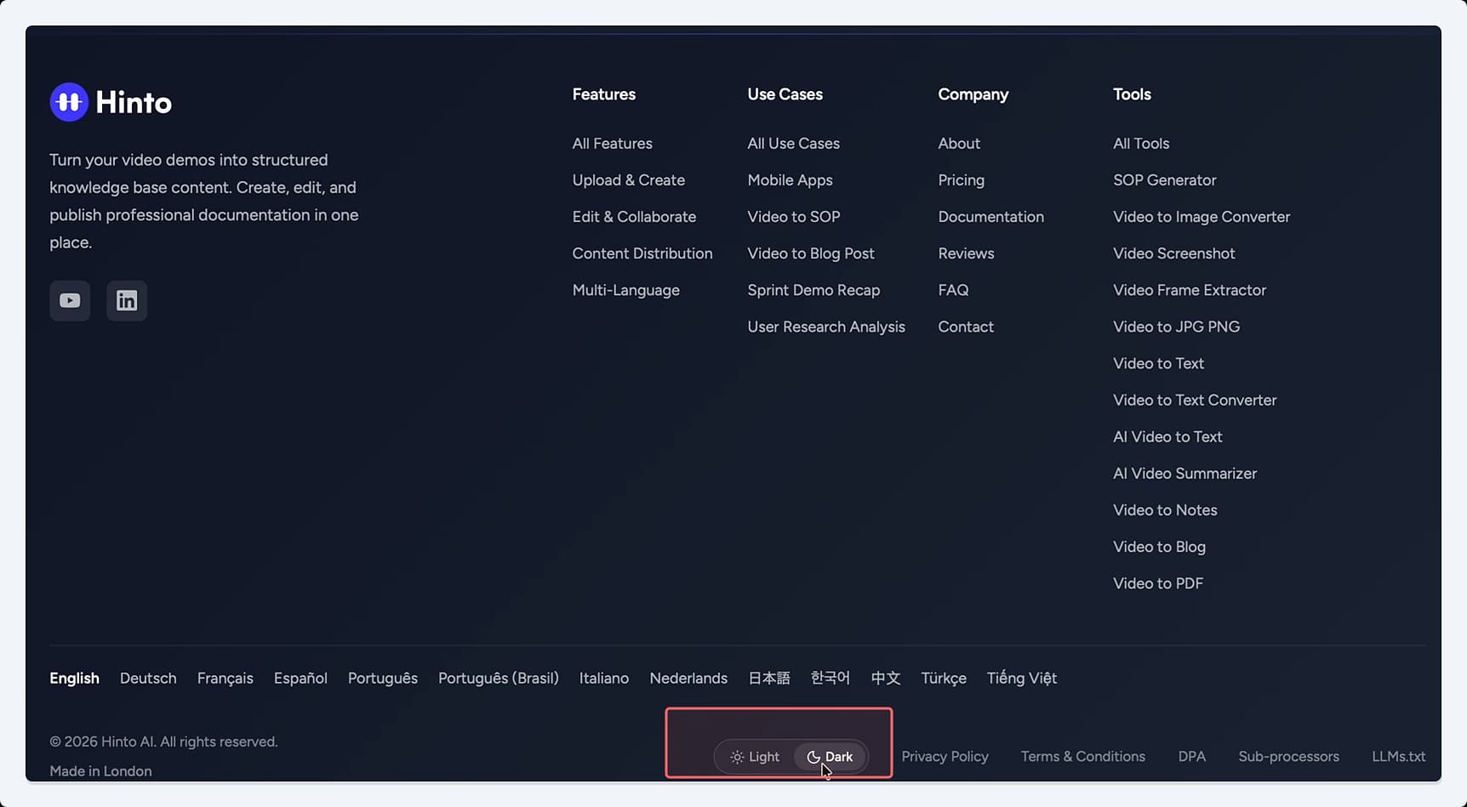Select the Português language option
The height and width of the screenshot is (807, 1467).
click(383, 679)
